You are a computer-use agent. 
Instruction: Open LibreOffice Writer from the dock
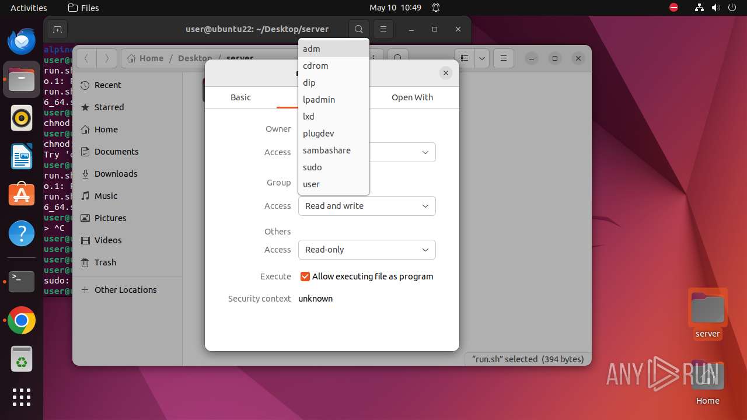point(22,157)
